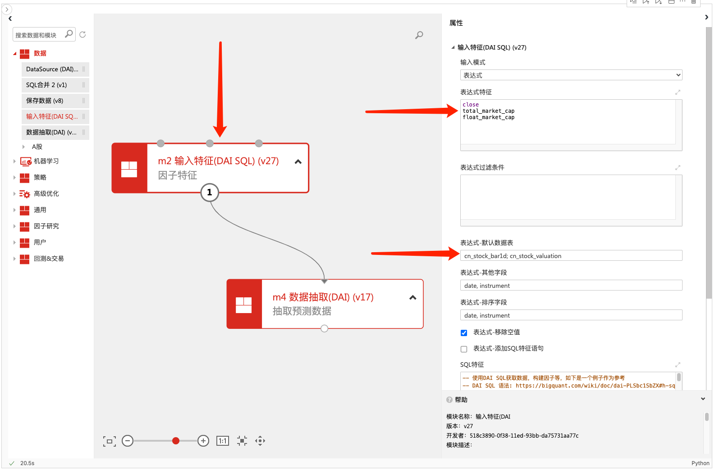This screenshot has height=471, width=715.
Task: Click the fit-to-screen icon in zoom toolbar
Action: pos(109,441)
